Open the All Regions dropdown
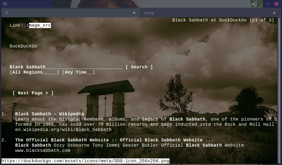 tap(34, 72)
